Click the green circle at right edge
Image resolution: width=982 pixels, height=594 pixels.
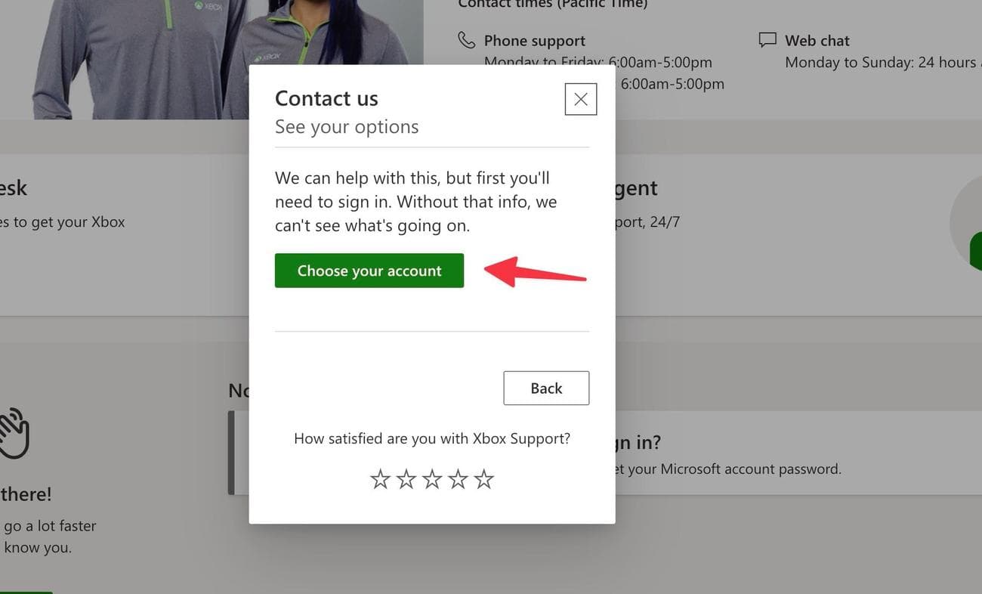975,251
